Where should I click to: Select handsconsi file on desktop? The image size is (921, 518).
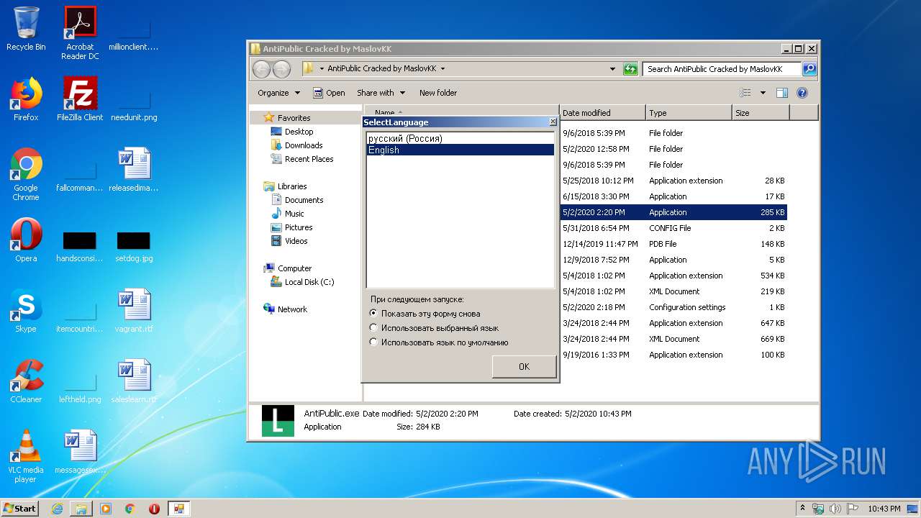point(80,246)
